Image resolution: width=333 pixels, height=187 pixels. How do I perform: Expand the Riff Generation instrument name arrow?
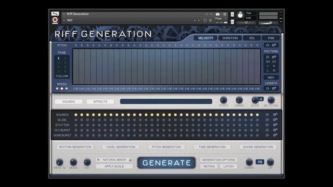(x=63, y=14)
